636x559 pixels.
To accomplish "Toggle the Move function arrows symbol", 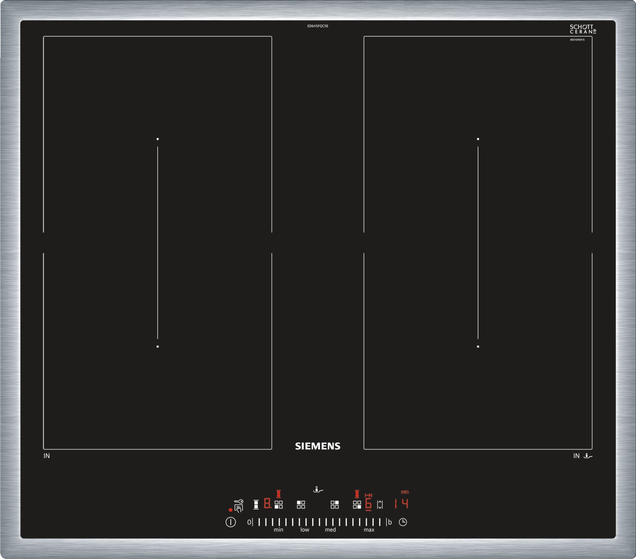I will pos(380,505).
